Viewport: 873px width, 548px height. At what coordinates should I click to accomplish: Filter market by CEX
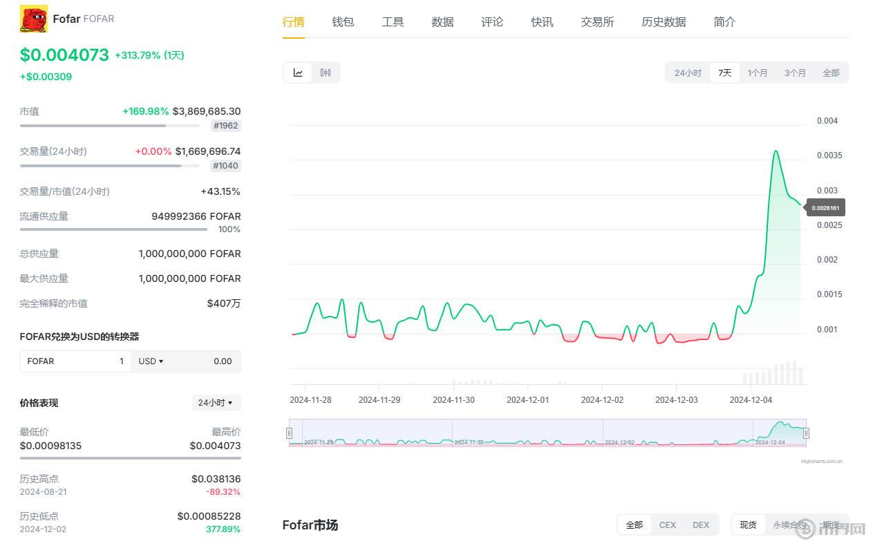point(668,525)
